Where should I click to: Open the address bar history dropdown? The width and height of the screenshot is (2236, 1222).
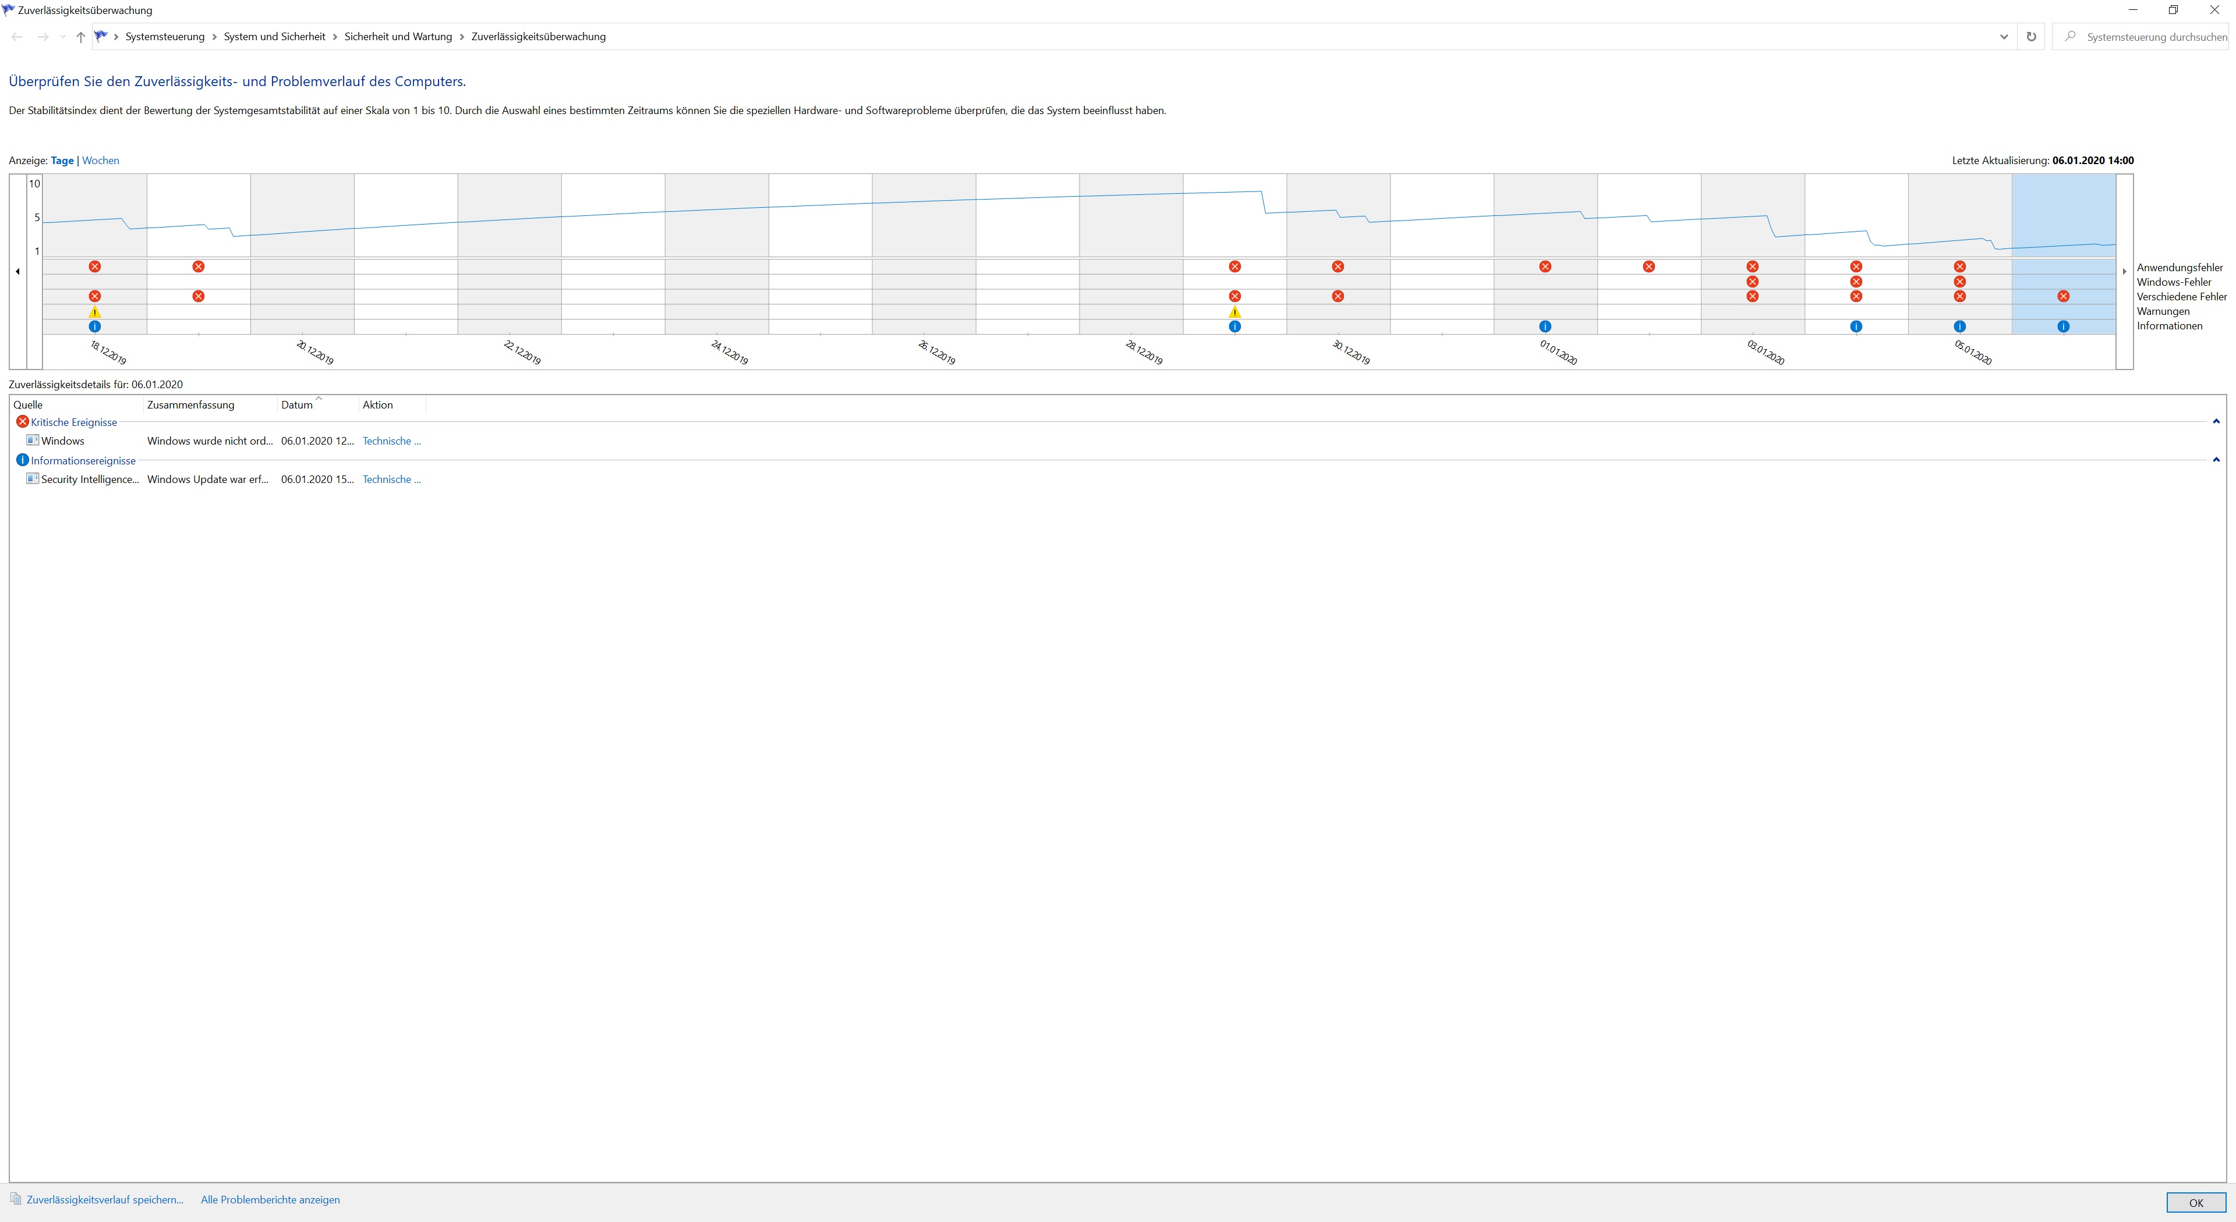[x=2003, y=37]
